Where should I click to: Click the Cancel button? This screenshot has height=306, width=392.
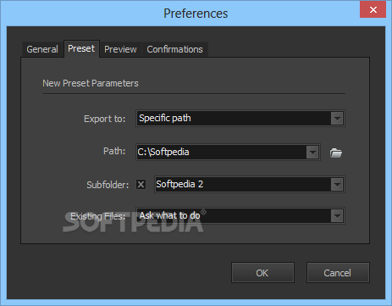(x=338, y=273)
